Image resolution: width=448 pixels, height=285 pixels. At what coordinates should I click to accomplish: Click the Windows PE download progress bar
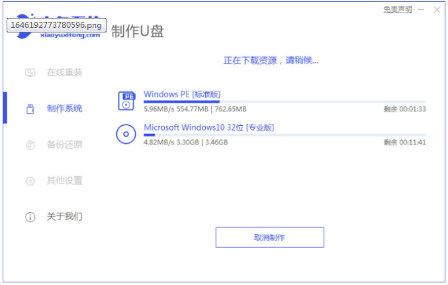(285, 101)
